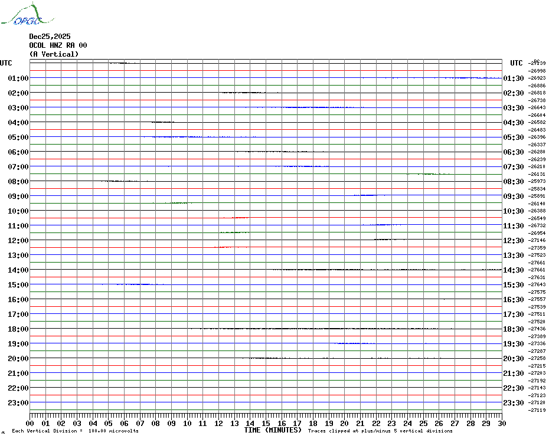549x439 pixels.
Task: Select the 12 minute tick label
Action: 219,424
